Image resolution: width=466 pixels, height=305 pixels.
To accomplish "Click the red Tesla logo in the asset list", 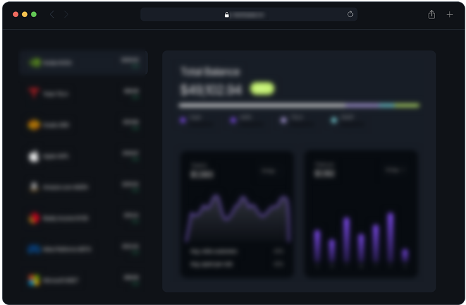I will pyautogui.click(x=34, y=93).
